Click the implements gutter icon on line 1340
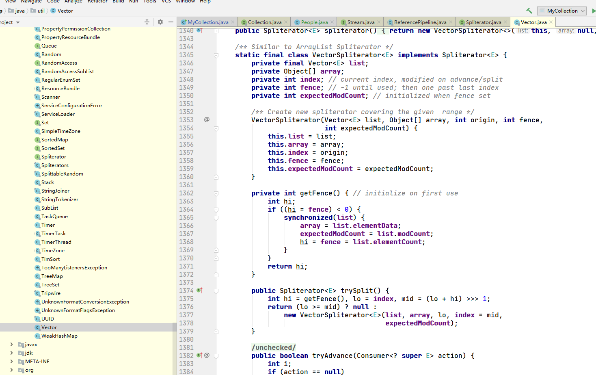The height and width of the screenshot is (375, 596). point(199,30)
